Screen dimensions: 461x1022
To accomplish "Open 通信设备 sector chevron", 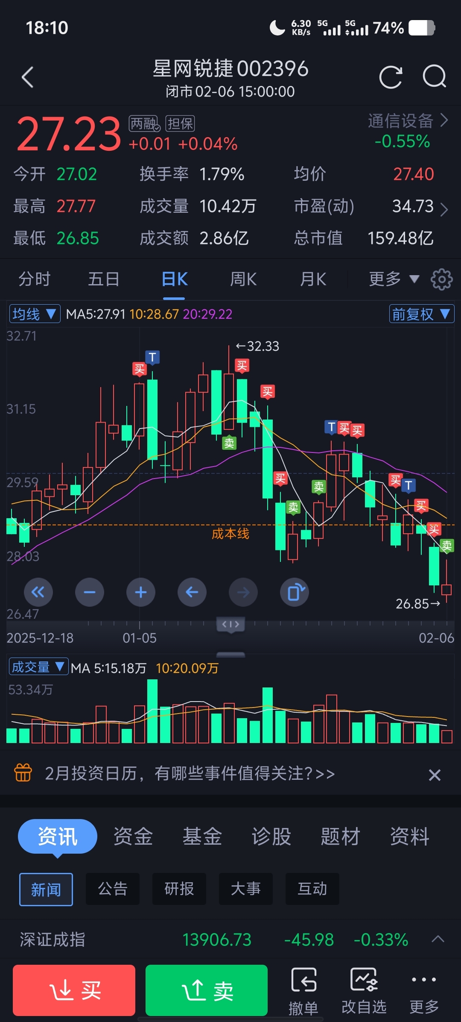I will tap(444, 120).
